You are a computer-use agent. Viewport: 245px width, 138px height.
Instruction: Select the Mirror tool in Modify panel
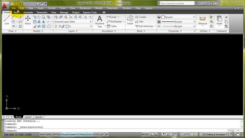tap(43, 22)
